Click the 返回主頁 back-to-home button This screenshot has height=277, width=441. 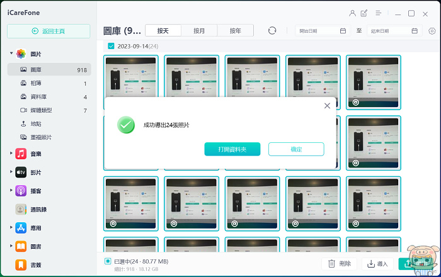tap(49, 31)
